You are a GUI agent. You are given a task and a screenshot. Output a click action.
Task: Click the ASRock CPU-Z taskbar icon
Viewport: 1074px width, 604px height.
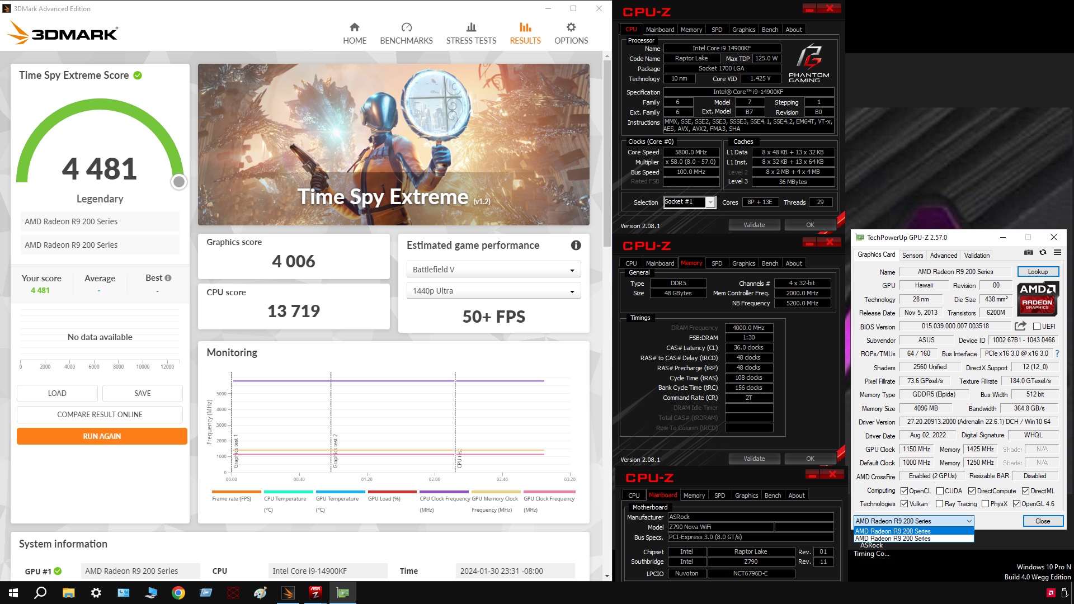pos(315,593)
